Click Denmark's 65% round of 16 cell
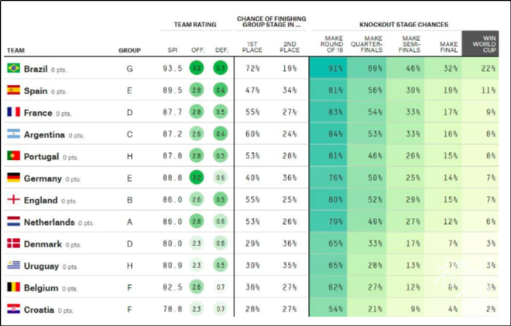511x326 pixels. (328, 243)
